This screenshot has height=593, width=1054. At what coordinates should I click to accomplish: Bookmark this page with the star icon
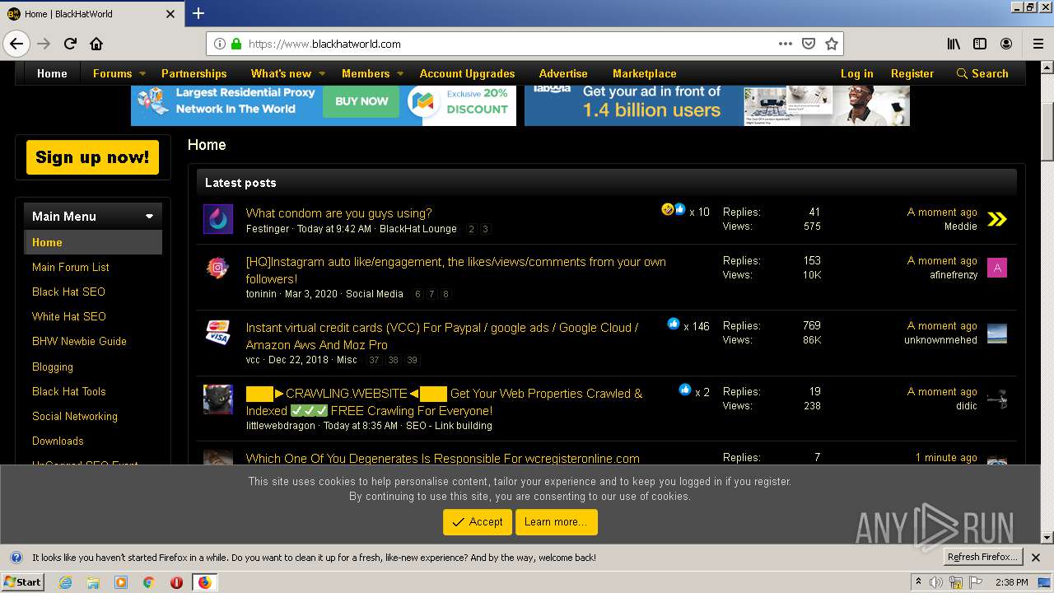(x=832, y=44)
